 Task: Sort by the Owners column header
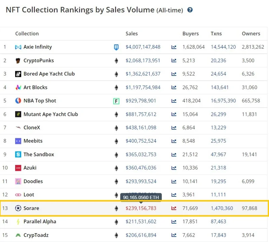point(251,34)
